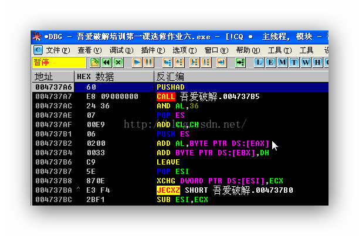
Task: Click hex bytes 2BF1
Action: tap(96, 200)
